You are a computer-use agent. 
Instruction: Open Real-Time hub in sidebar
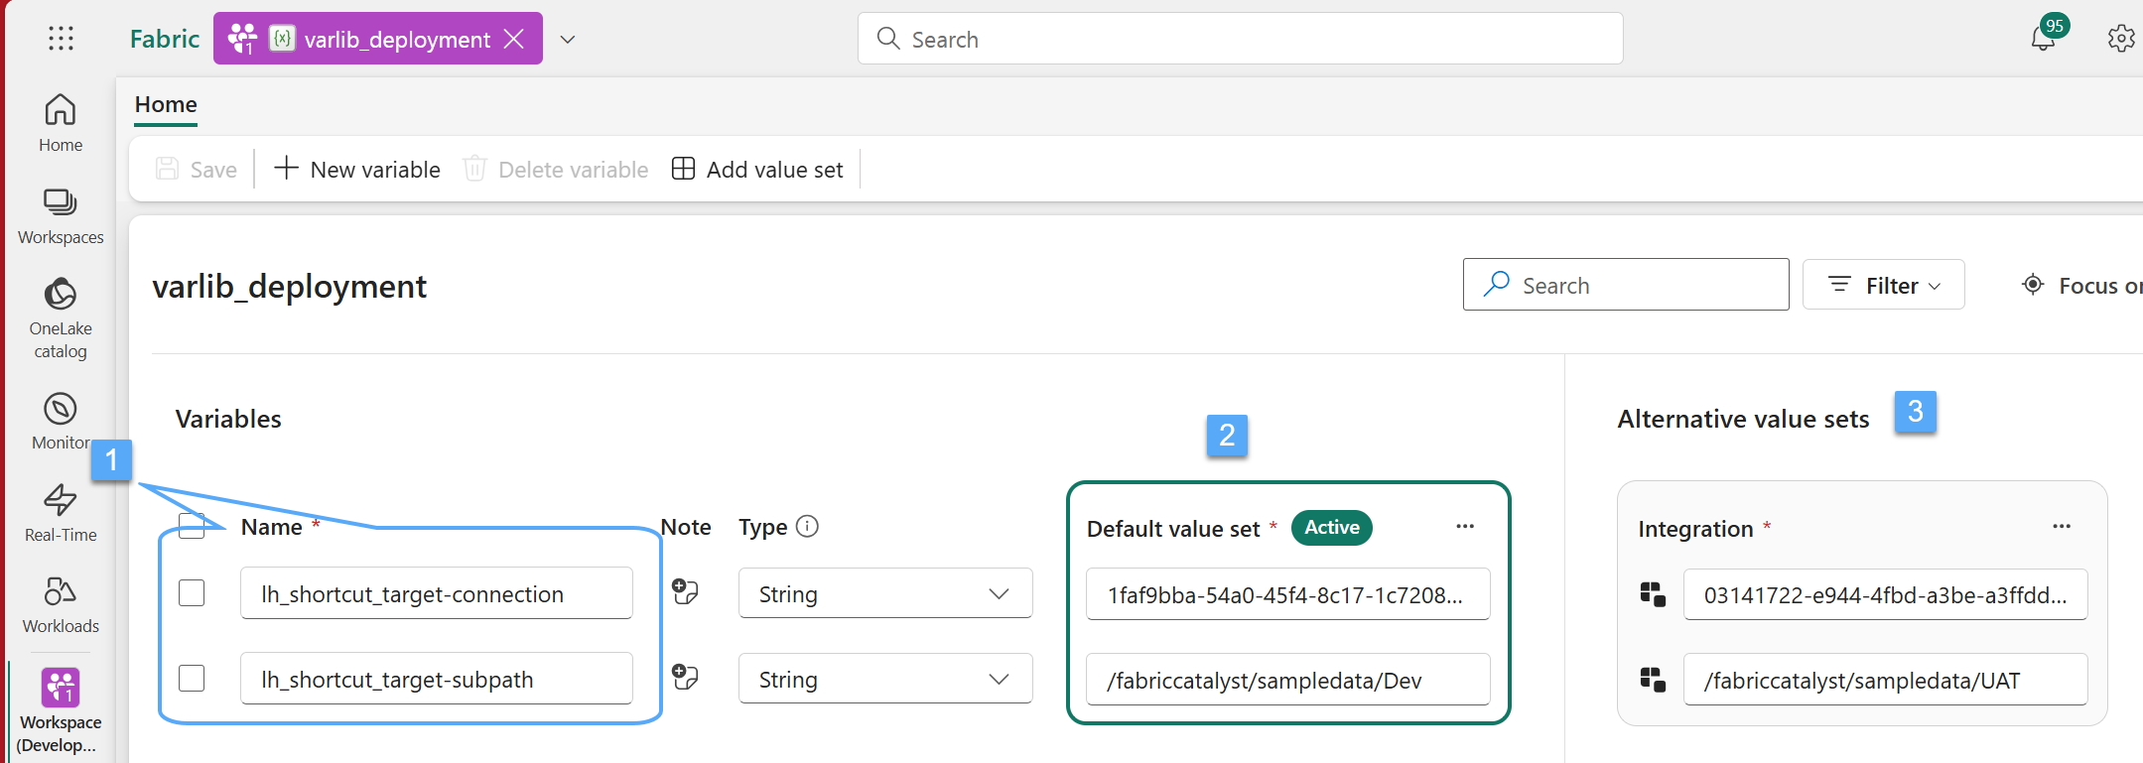[x=61, y=512]
